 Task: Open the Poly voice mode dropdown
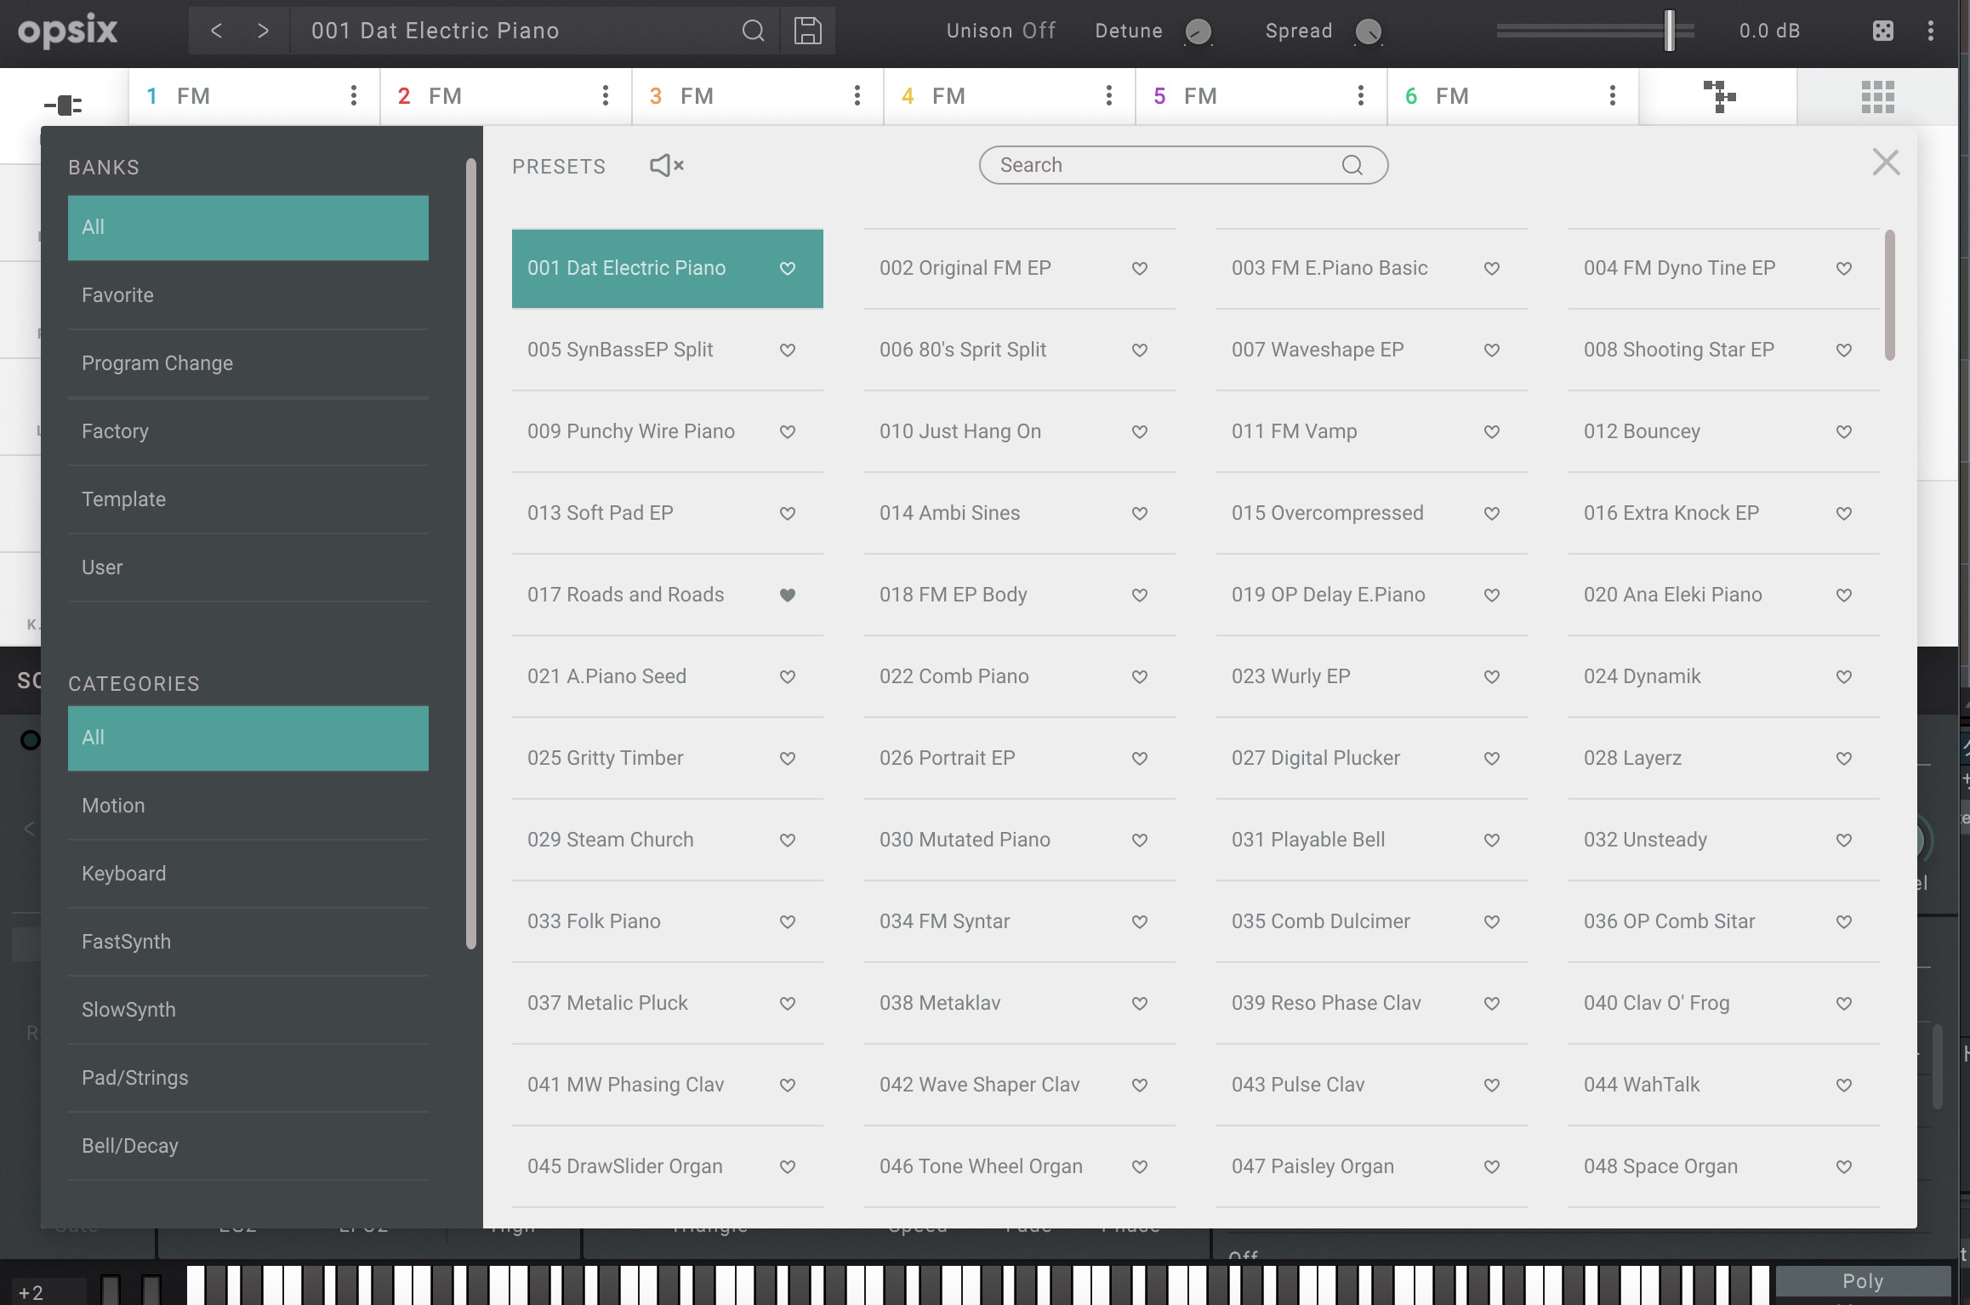[1862, 1281]
